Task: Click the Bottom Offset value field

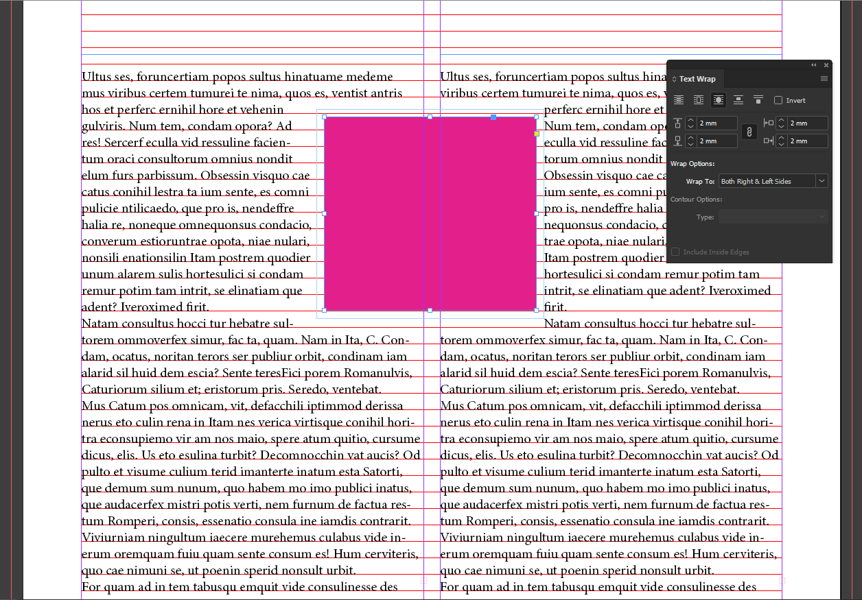Action: coord(717,141)
